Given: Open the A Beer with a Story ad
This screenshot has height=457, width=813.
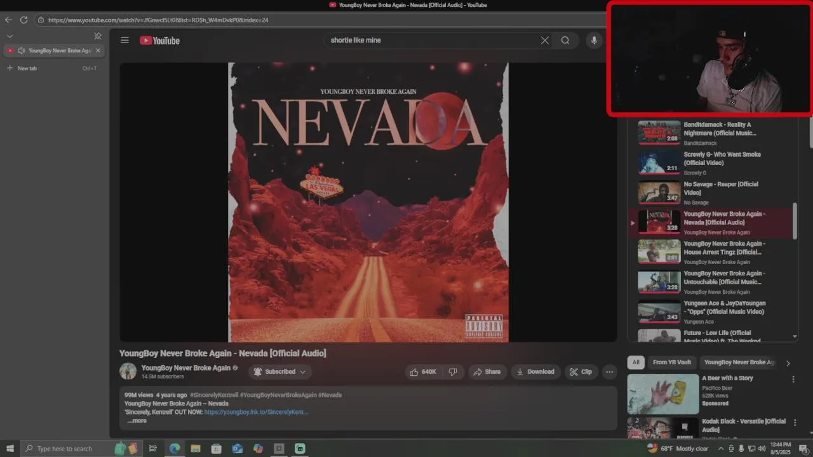Looking at the screenshot, I should (x=727, y=378).
